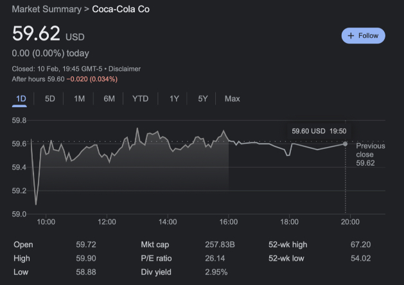Click the 59.62 current price
The width and height of the screenshot is (404, 285).
tap(36, 33)
